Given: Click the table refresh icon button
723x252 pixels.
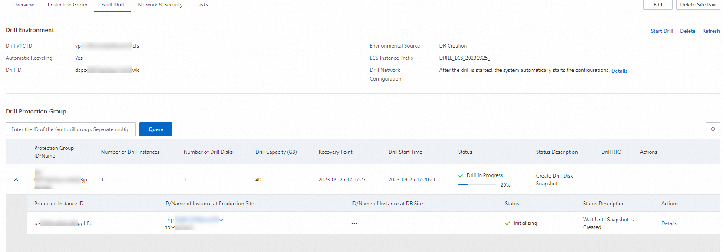Looking at the screenshot, I should (x=713, y=129).
